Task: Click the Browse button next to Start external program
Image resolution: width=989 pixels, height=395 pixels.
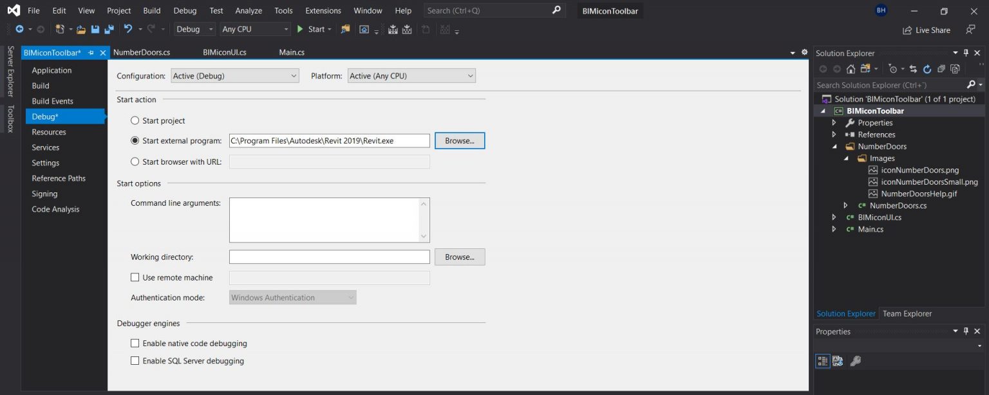Action: [x=459, y=140]
